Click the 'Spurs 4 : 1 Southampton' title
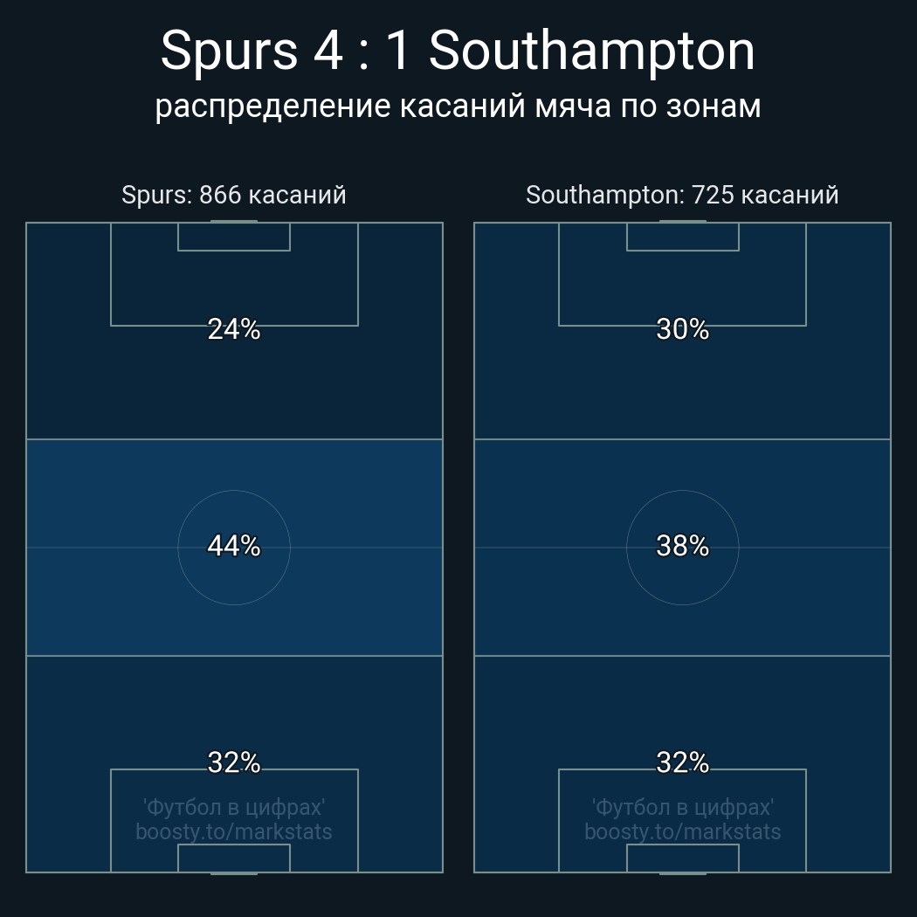 458,51
